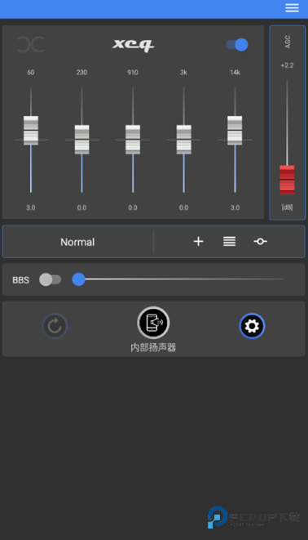
Task: Click the xeq logo title
Action: point(134,45)
